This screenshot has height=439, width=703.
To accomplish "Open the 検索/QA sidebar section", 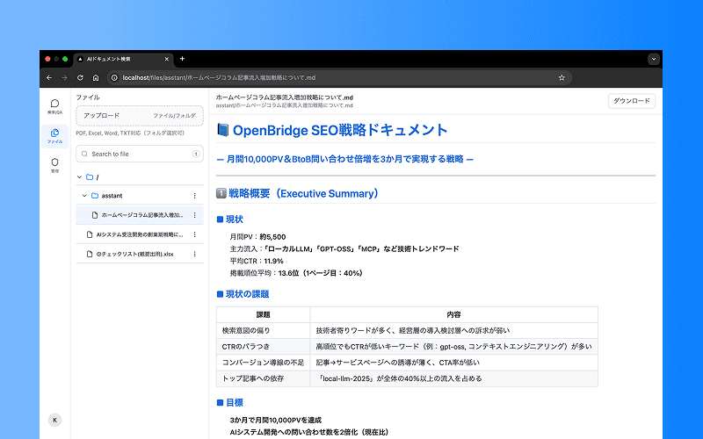I will click(x=54, y=106).
